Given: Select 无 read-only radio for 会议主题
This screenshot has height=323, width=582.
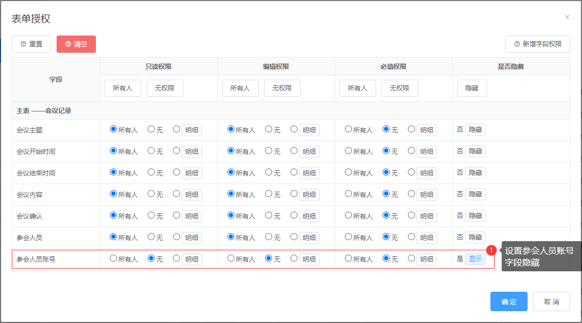Looking at the screenshot, I should [x=151, y=129].
